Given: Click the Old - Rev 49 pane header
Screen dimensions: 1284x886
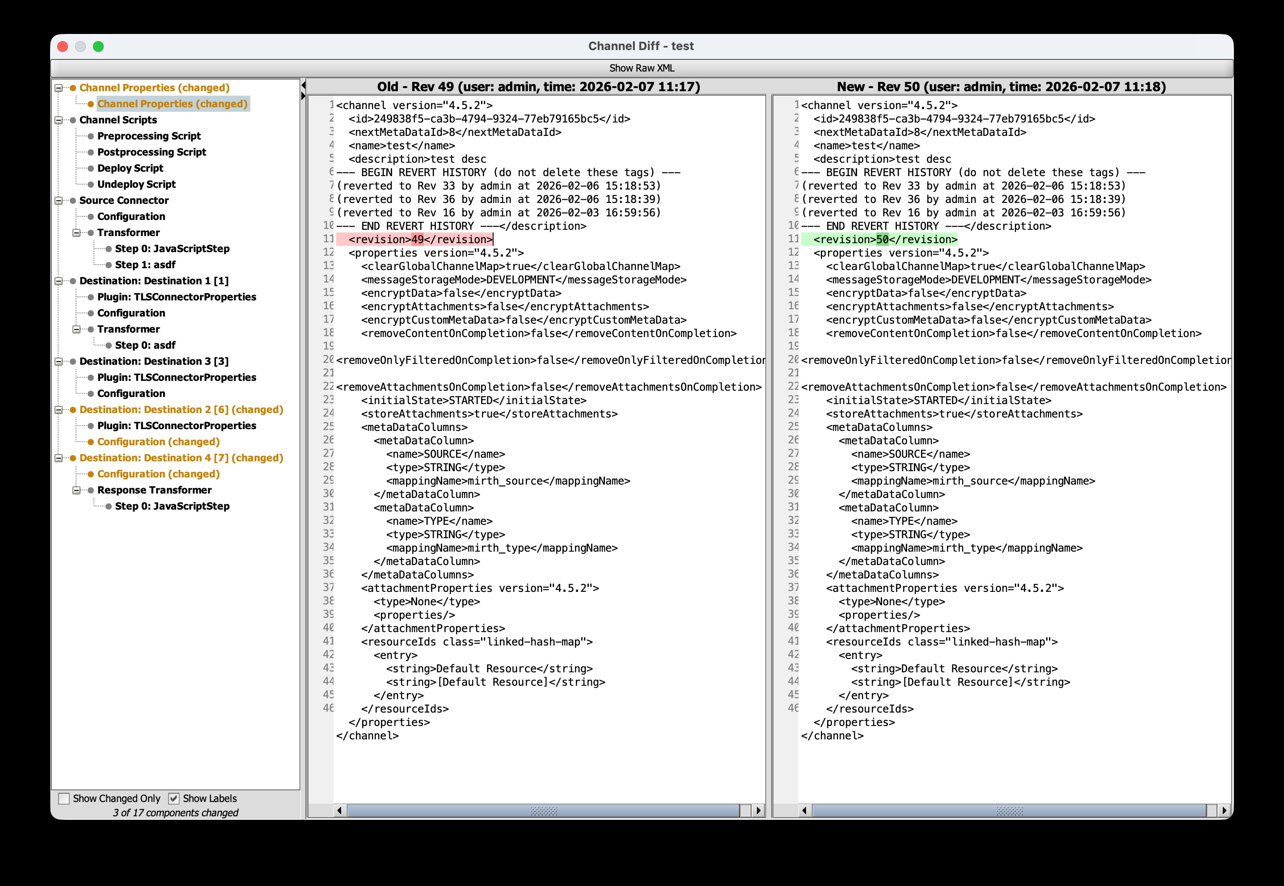Looking at the screenshot, I should (538, 87).
